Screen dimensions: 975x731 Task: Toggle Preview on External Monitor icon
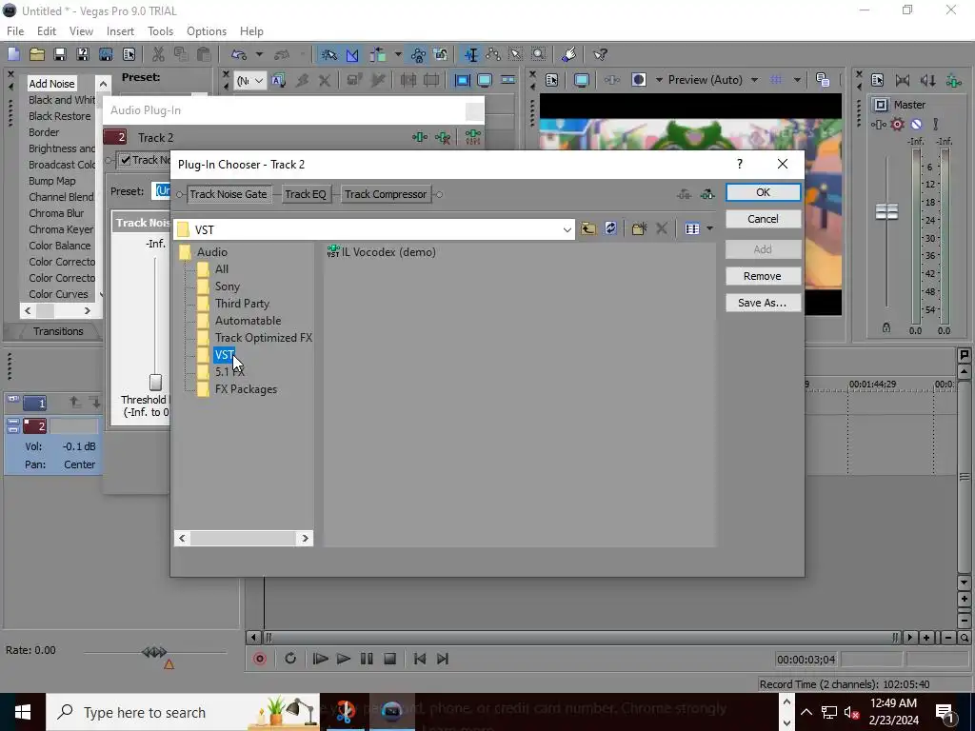582,80
